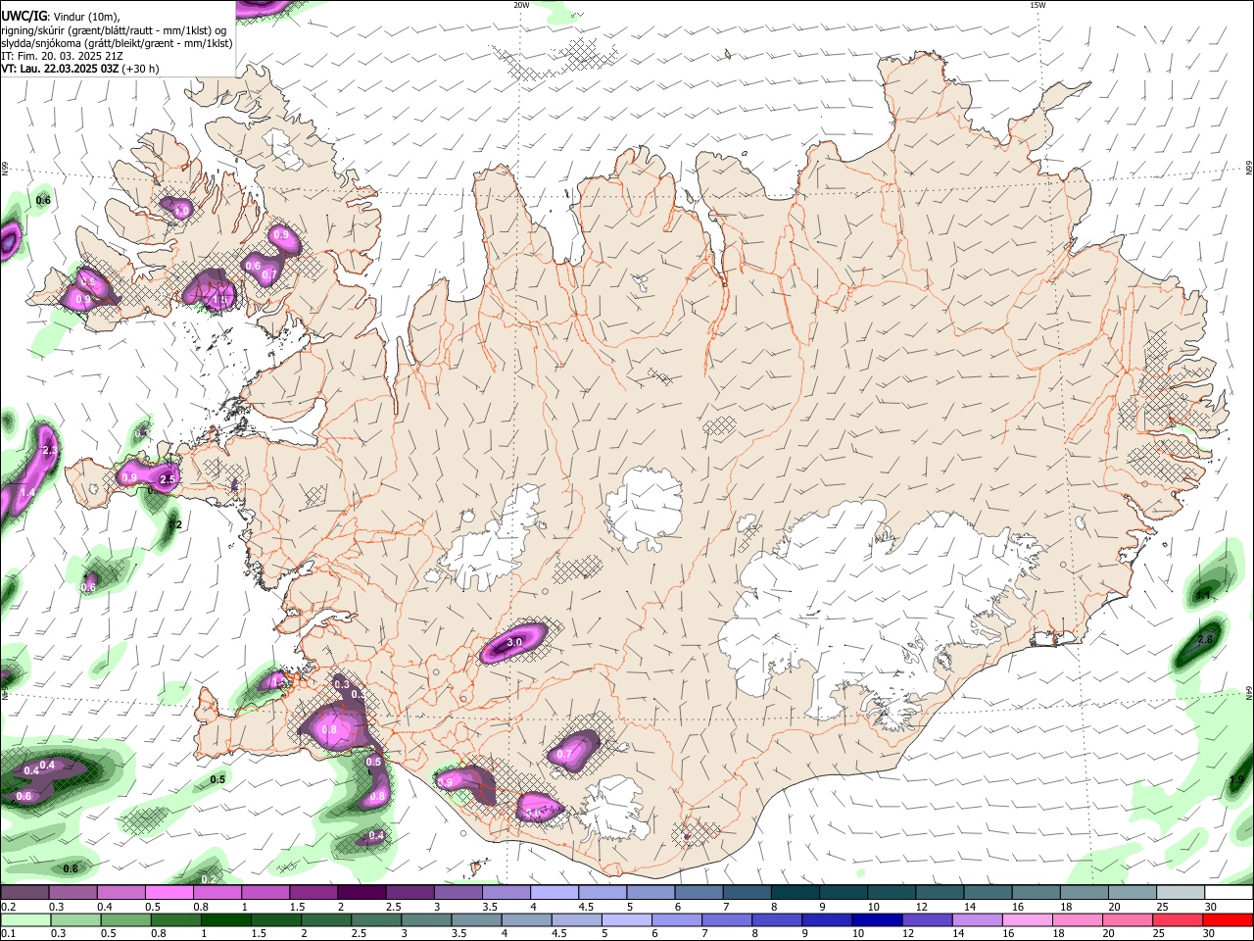The width and height of the screenshot is (1254, 941).
Task: Select the darkest purple upper swatch labeled 2
Action: (x=362, y=893)
